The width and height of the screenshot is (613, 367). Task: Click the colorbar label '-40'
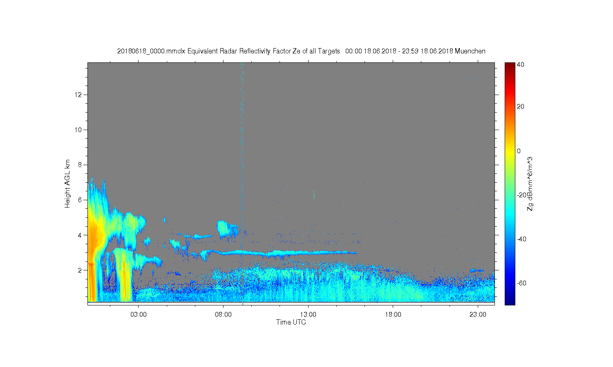(x=521, y=239)
